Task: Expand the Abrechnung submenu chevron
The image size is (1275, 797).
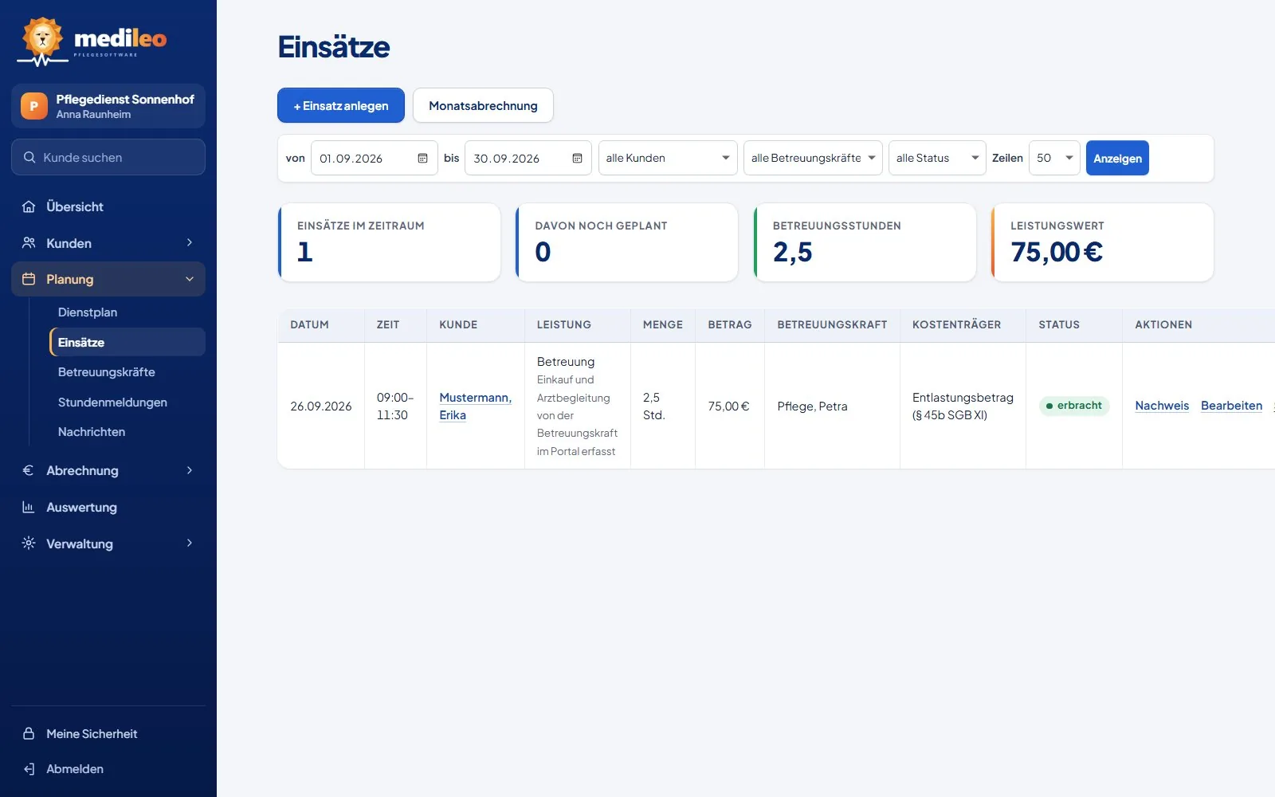Action: [189, 470]
